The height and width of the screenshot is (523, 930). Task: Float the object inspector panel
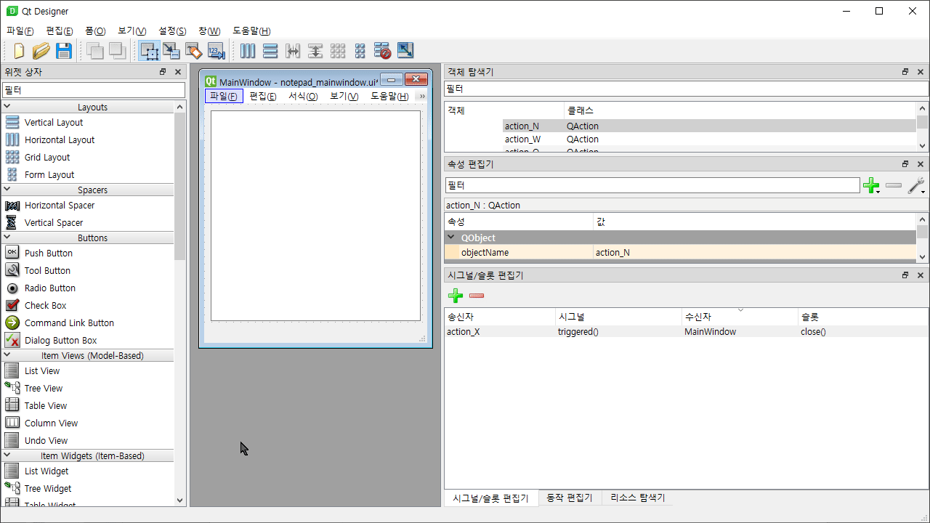[905, 72]
